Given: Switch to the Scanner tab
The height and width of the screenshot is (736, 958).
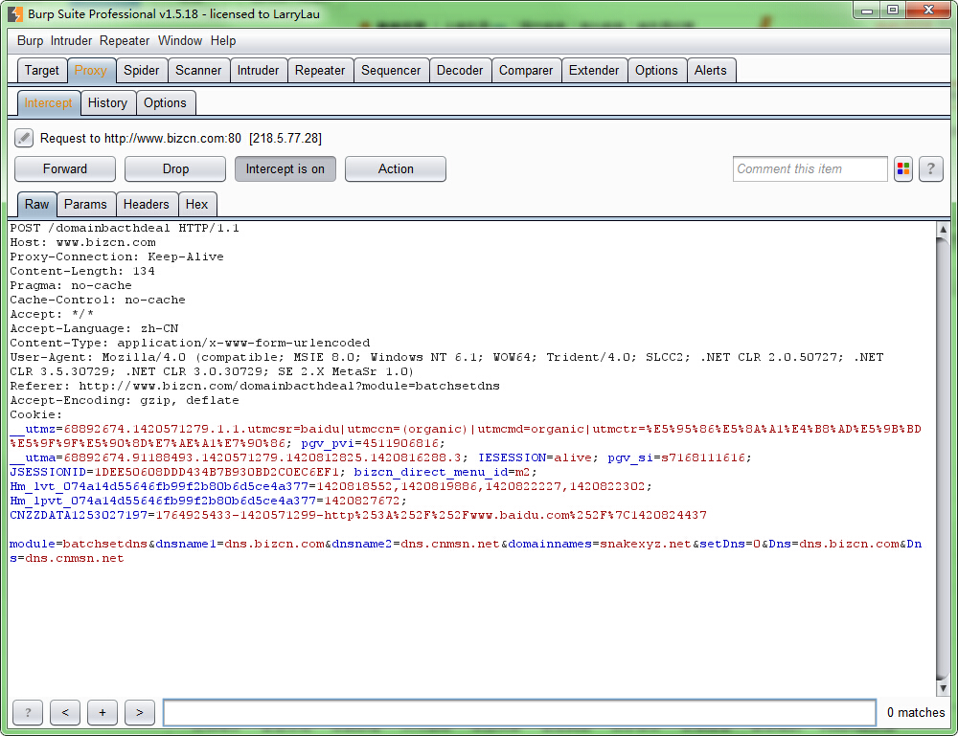Looking at the screenshot, I should click(198, 70).
